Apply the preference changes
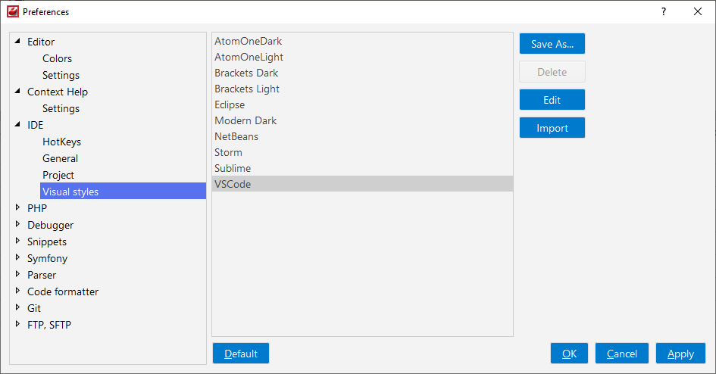Screen dimensions: 716x374 [x=680, y=354]
